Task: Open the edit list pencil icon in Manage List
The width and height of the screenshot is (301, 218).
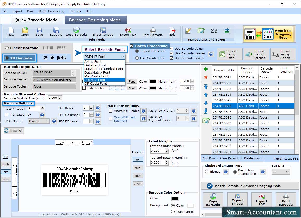Action: (188, 31)
